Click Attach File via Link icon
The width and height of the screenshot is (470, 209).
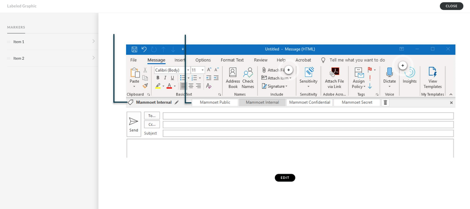pyautogui.click(x=335, y=73)
